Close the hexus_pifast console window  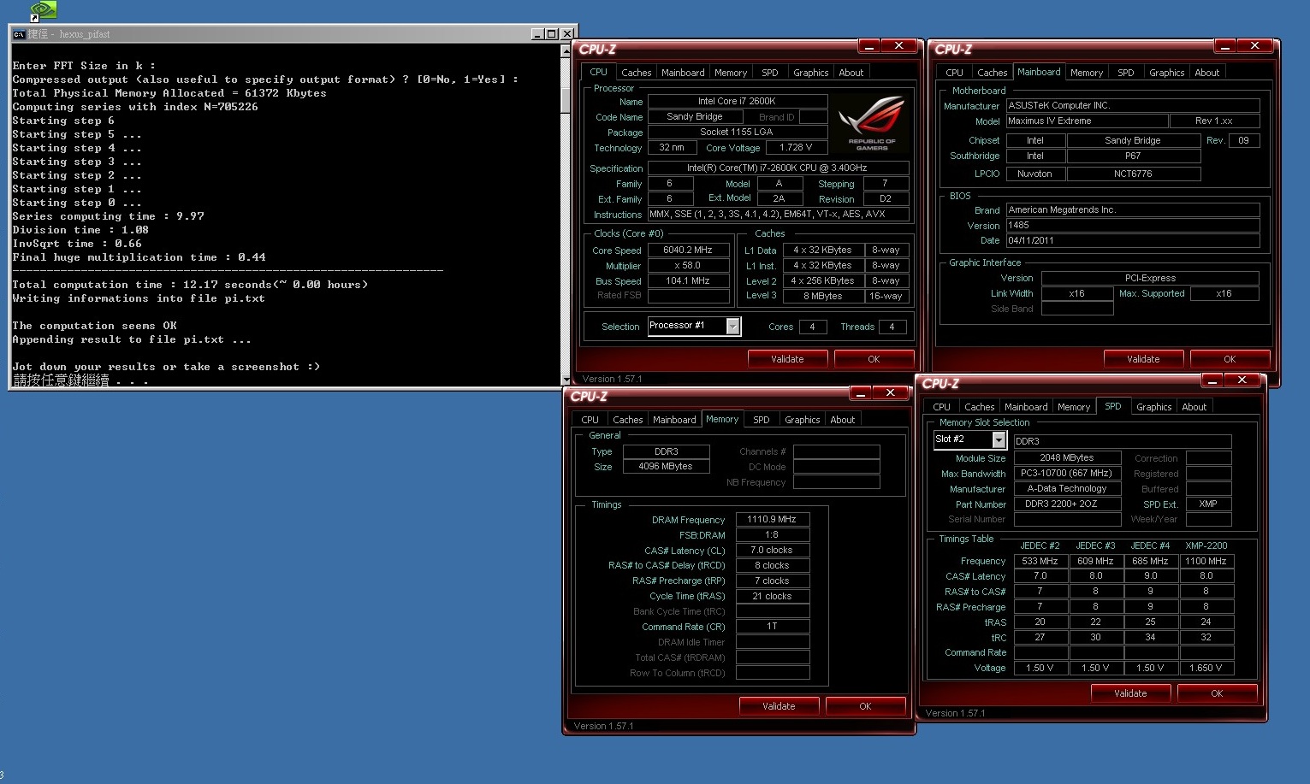[x=566, y=34]
